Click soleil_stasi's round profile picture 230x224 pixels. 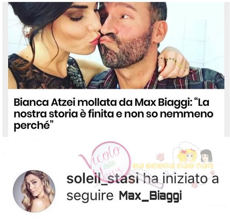coord(34,191)
